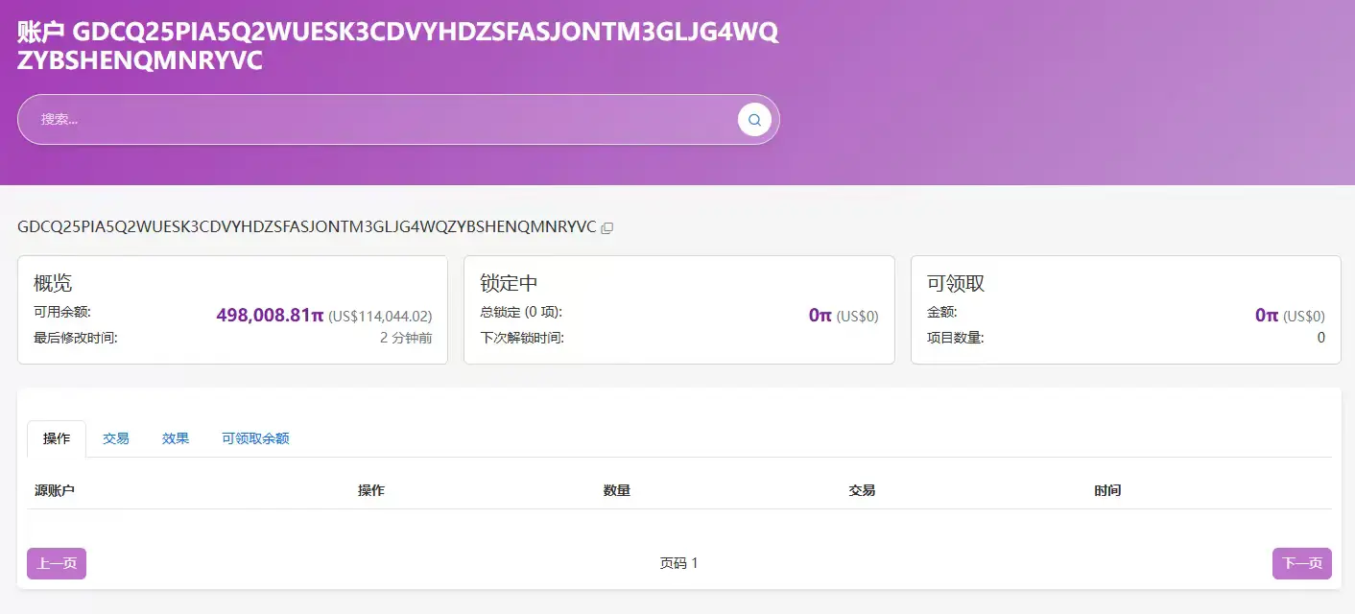Copy the account address with the copy icon

[x=607, y=228]
